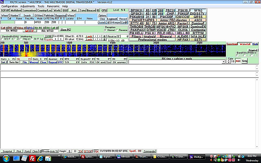Choose Lg interleaving option
This screenshot has height=163, width=261.
coord(38,39)
